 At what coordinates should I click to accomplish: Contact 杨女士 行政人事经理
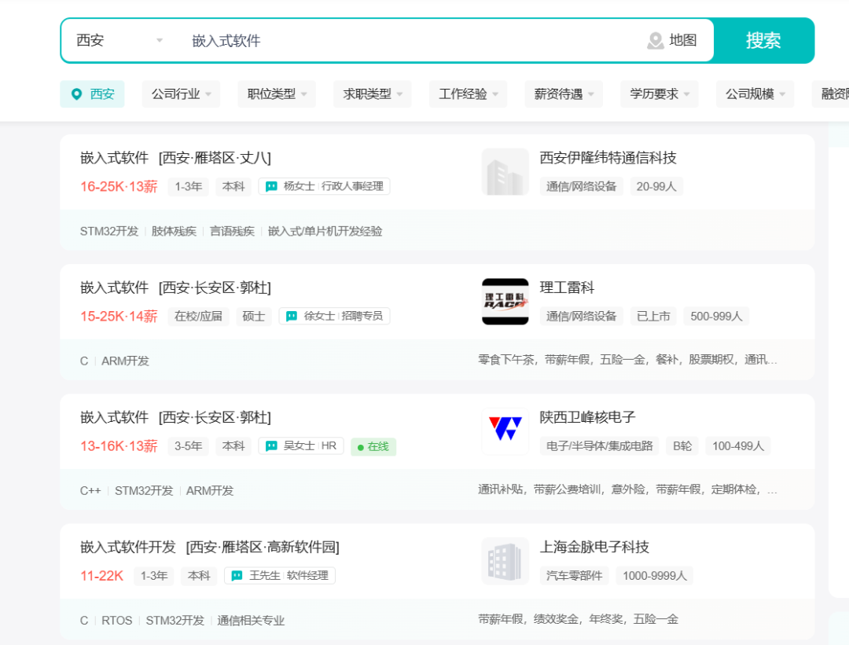click(324, 186)
